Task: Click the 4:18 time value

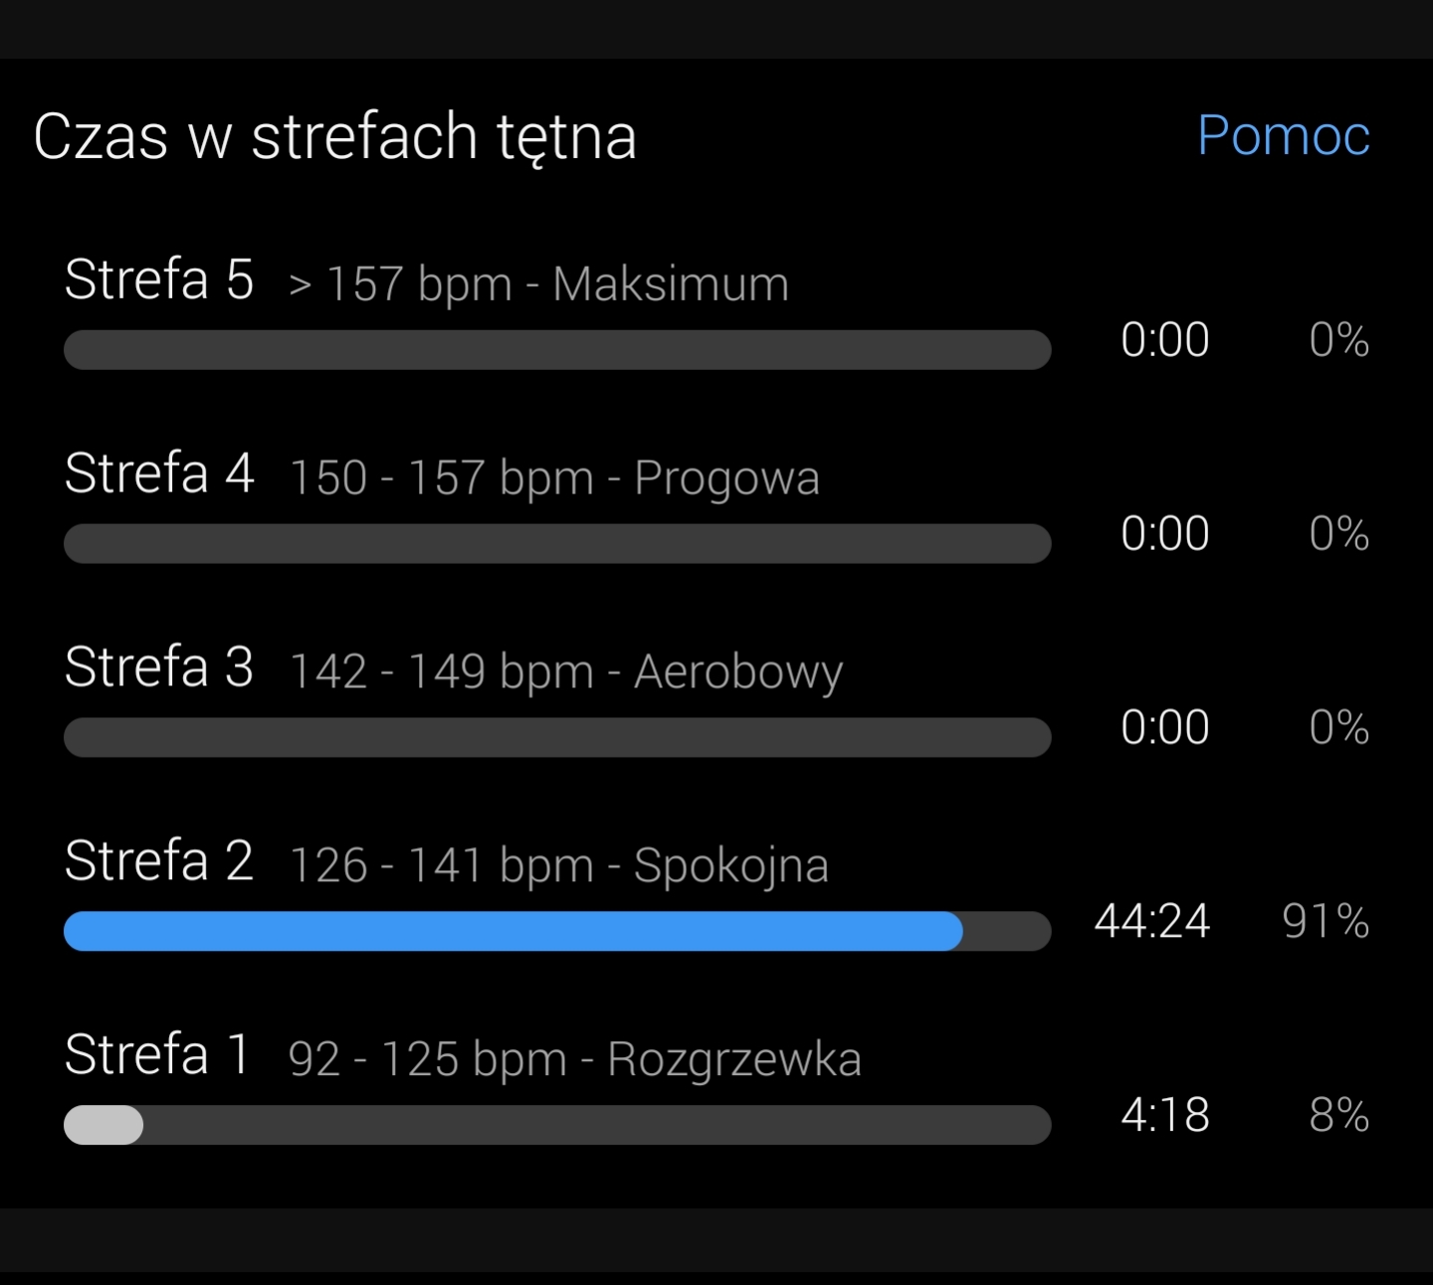Action: click(1164, 1115)
